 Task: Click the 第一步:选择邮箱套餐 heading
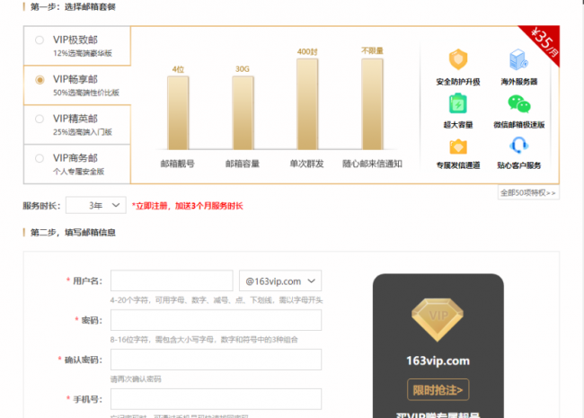pyautogui.click(x=73, y=6)
